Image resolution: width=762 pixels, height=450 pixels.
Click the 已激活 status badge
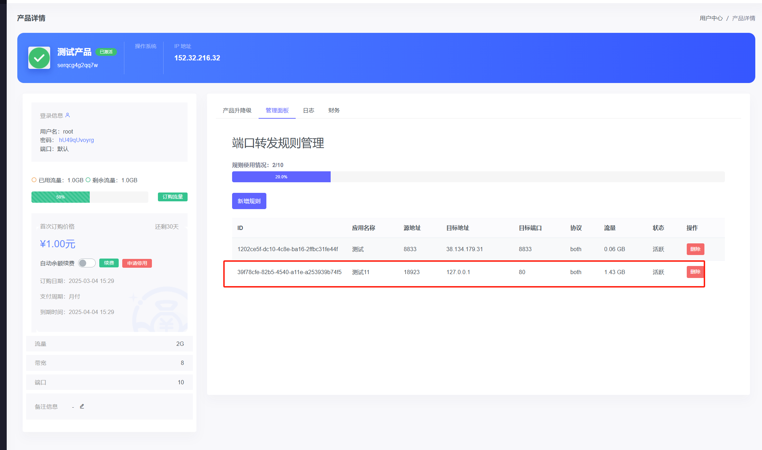point(106,52)
